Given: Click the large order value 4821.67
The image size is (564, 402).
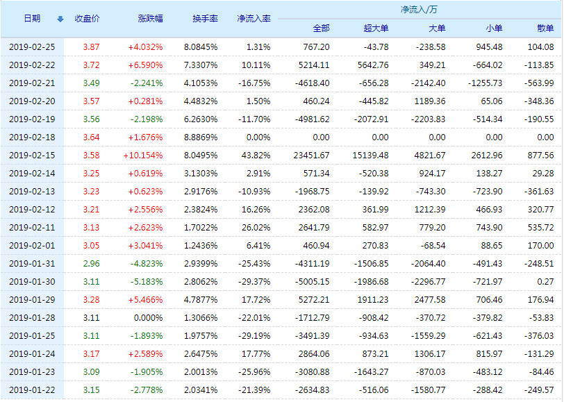Looking at the screenshot, I should (x=430, y=156).
